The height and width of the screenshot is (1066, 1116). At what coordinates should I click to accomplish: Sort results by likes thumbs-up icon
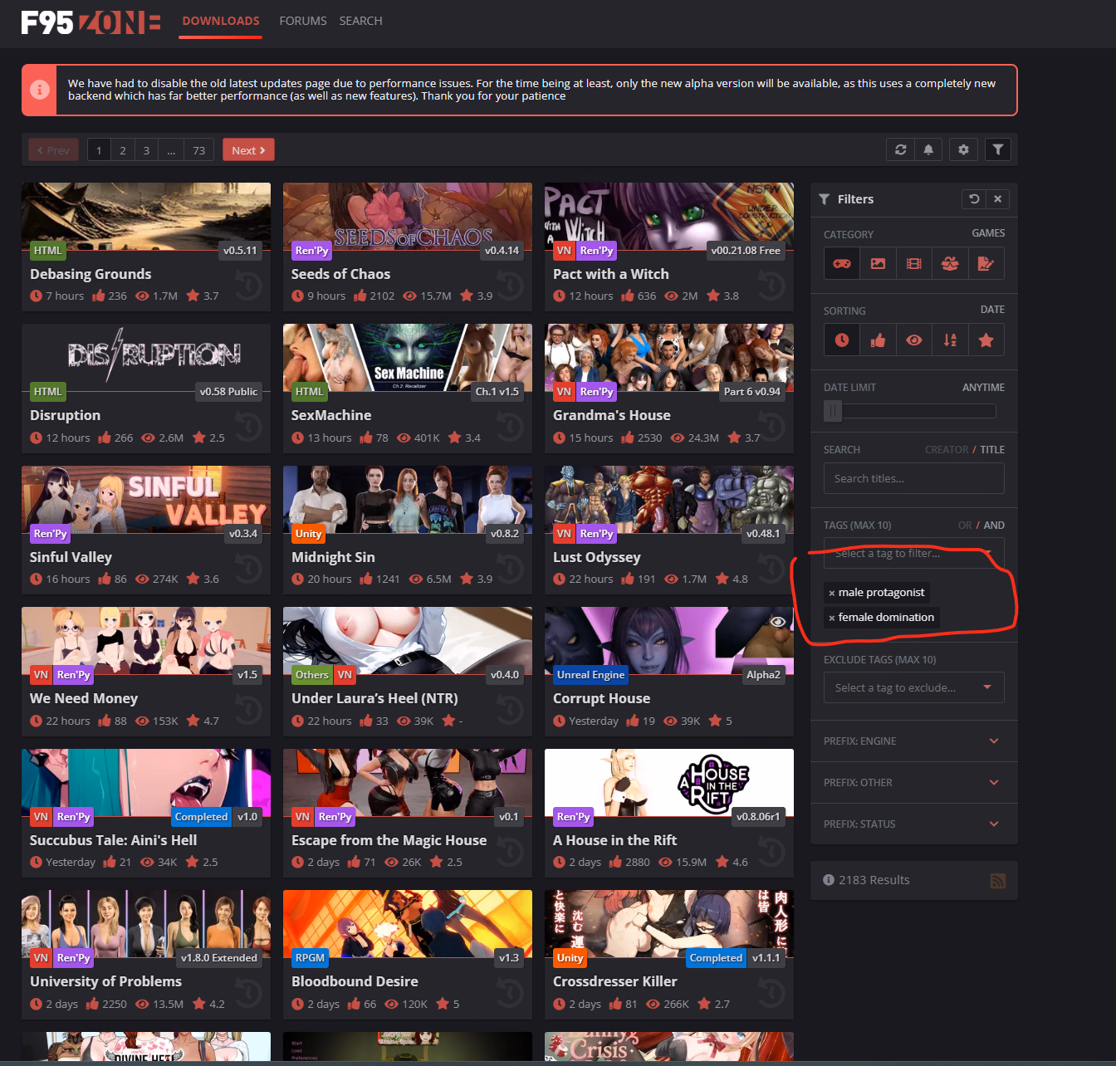click(878, 340)
